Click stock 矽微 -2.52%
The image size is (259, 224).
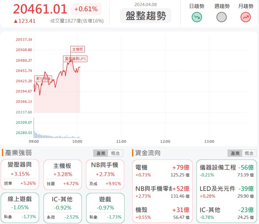63,217
